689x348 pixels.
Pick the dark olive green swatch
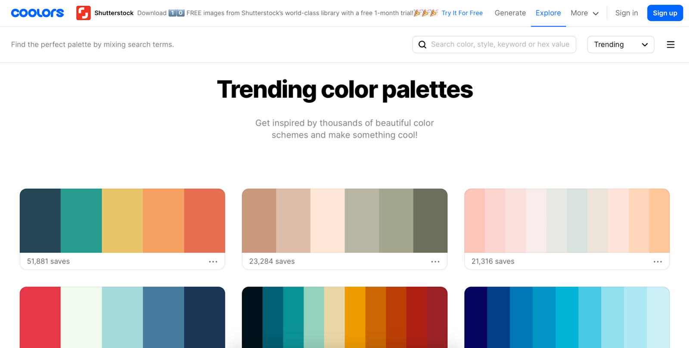point(430,220)
